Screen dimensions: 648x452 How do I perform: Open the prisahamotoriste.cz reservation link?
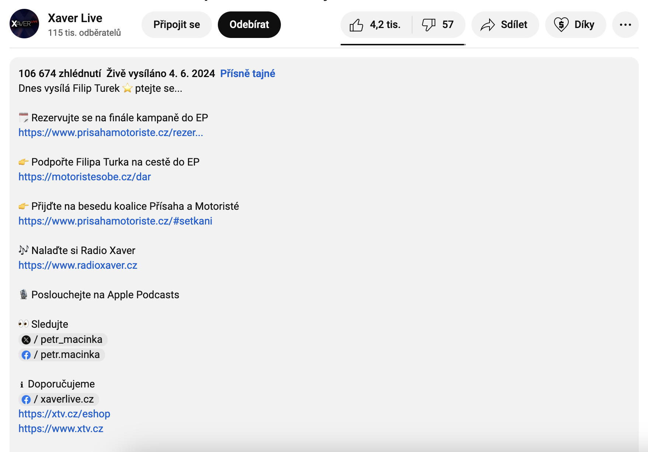(111, 133)
